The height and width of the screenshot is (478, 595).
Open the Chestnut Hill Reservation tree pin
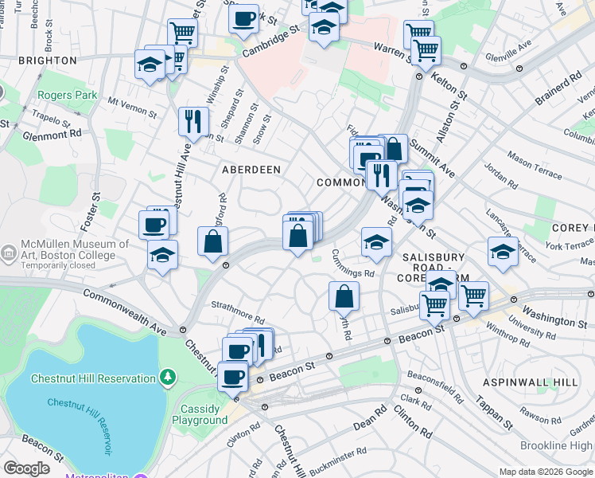(168, 378)
